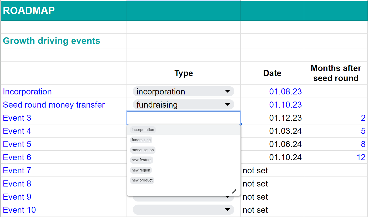Image resolution: width=368 pixels, height=217 pixels.
Task: Click the active Type input field for Event 3
Action: tap(183, 118)
